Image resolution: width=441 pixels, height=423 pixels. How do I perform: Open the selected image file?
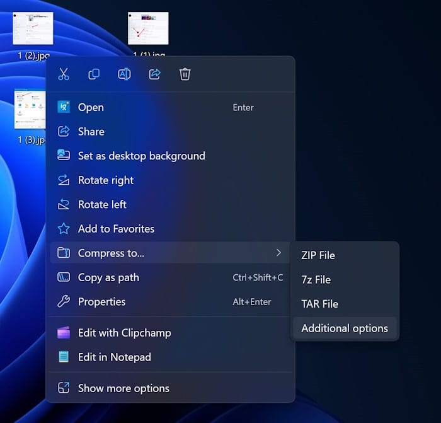(169, 107)
